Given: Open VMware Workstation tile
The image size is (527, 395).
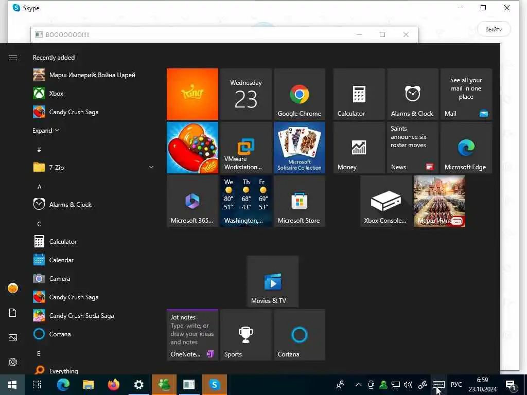Looking at the screenshot, I should pyautogui.click(x=246, y=148).
